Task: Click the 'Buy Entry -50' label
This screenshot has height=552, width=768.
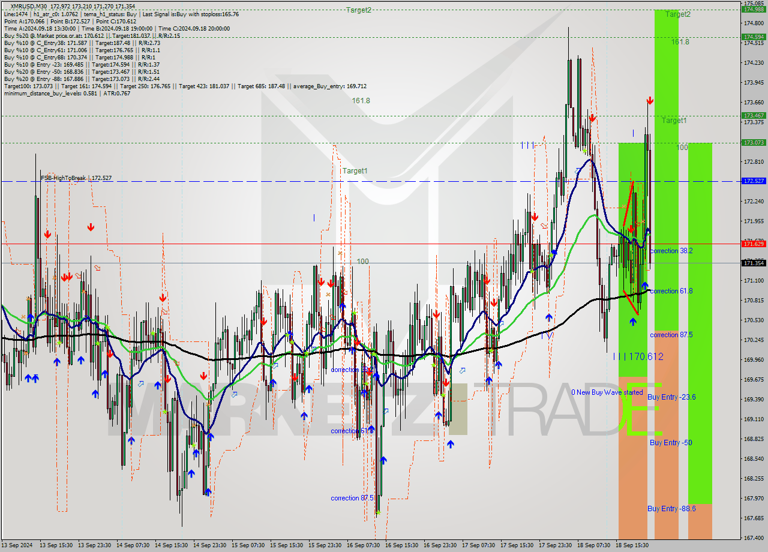Action: 671,443
